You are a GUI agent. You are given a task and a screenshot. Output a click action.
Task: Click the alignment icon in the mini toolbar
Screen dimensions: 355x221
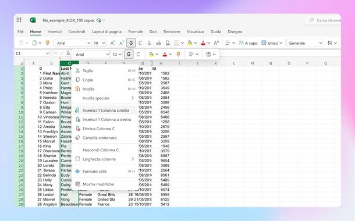[191, 54]
